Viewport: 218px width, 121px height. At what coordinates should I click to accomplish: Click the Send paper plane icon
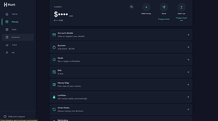tap(164, 7)
